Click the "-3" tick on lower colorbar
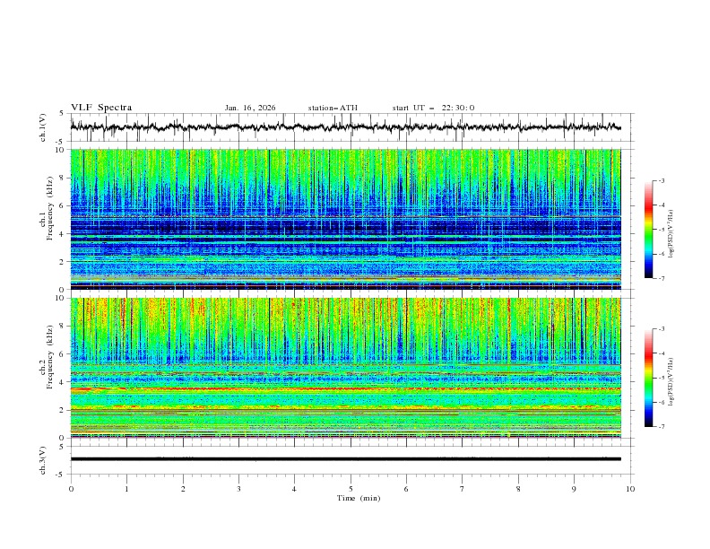The image size is (710, 549). click(x=662, y=329)
